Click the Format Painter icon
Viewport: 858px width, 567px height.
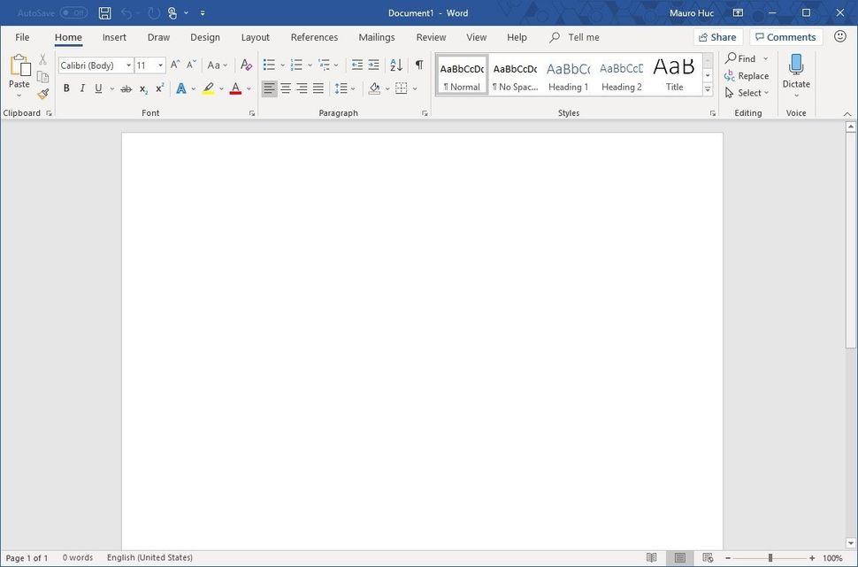click(x=41, y=94)
